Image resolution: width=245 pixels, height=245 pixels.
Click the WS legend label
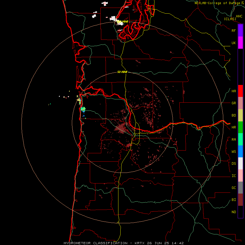234,152
